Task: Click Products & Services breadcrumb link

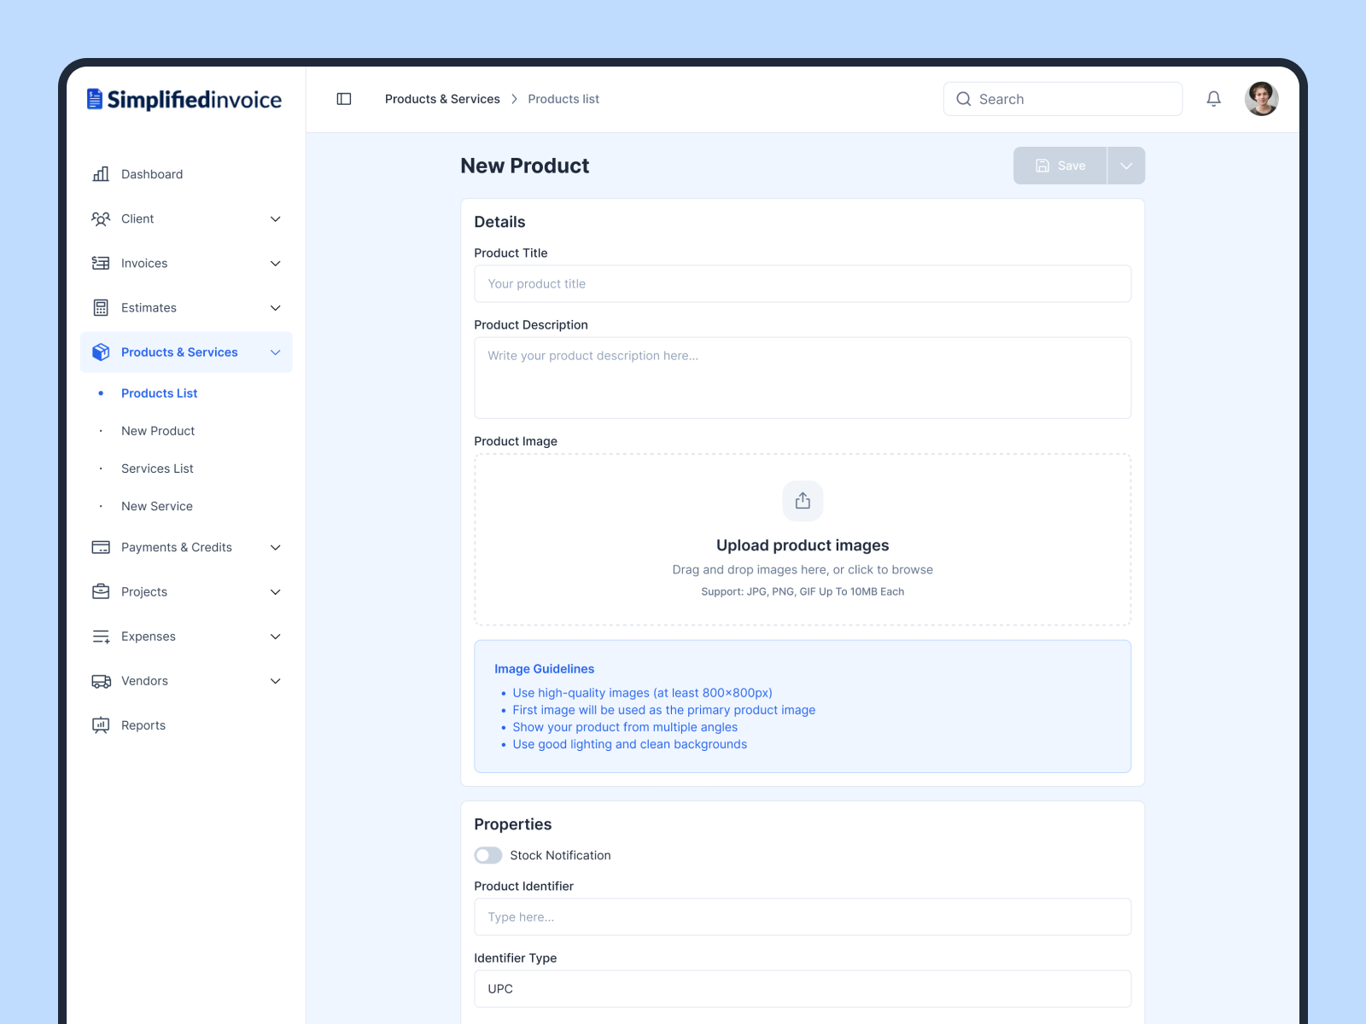Action: coord(442,99)
